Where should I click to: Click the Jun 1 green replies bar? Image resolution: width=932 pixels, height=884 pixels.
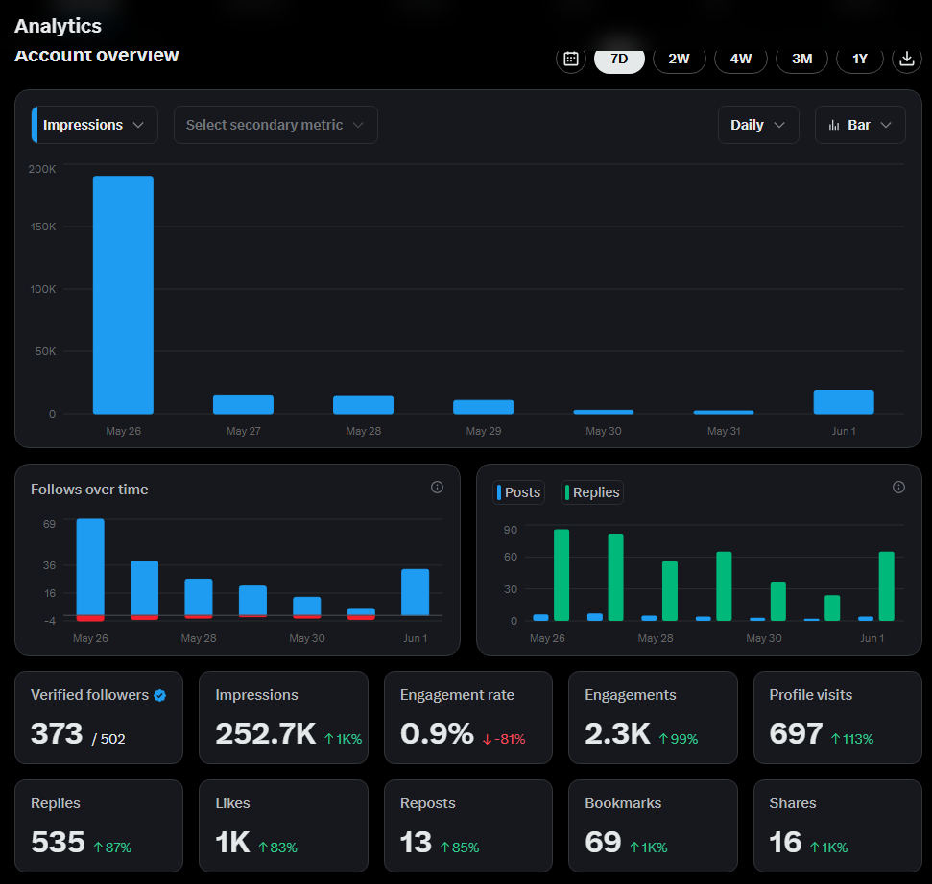pos(886,586)
